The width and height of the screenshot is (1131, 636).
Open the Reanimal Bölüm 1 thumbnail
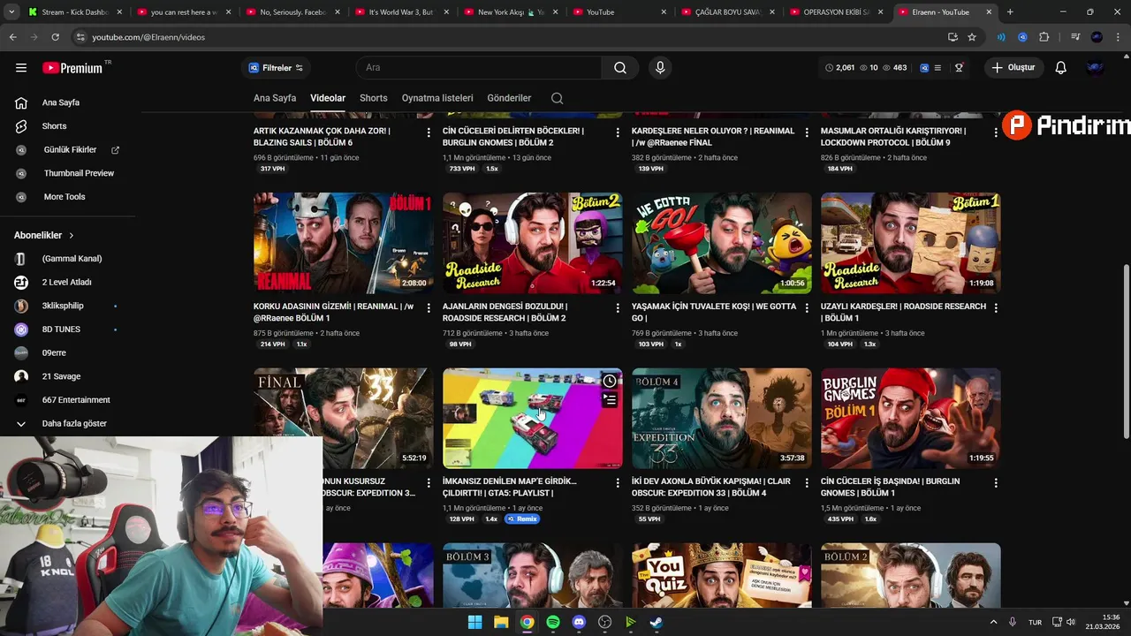point(343,243)
